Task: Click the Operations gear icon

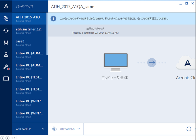Action: click(x=54, y=129)
